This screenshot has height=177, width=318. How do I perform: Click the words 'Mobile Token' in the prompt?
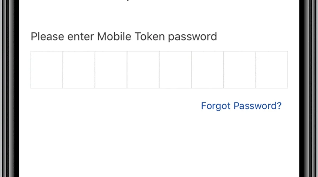[131, 37]
